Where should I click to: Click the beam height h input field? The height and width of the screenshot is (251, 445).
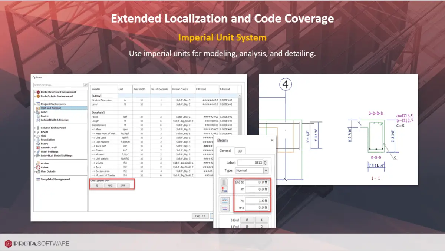[257, 201]
